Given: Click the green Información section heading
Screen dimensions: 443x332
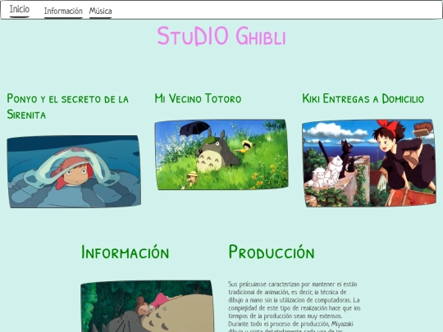Looking at the screenshot, I should (x=126, y=252).
